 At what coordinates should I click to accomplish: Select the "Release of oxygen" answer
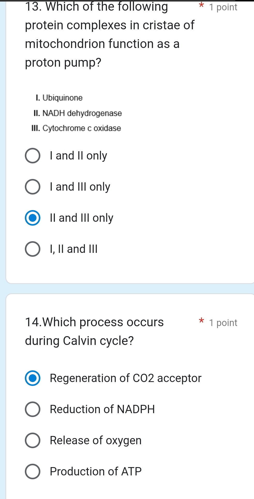(x=33, y=440)
